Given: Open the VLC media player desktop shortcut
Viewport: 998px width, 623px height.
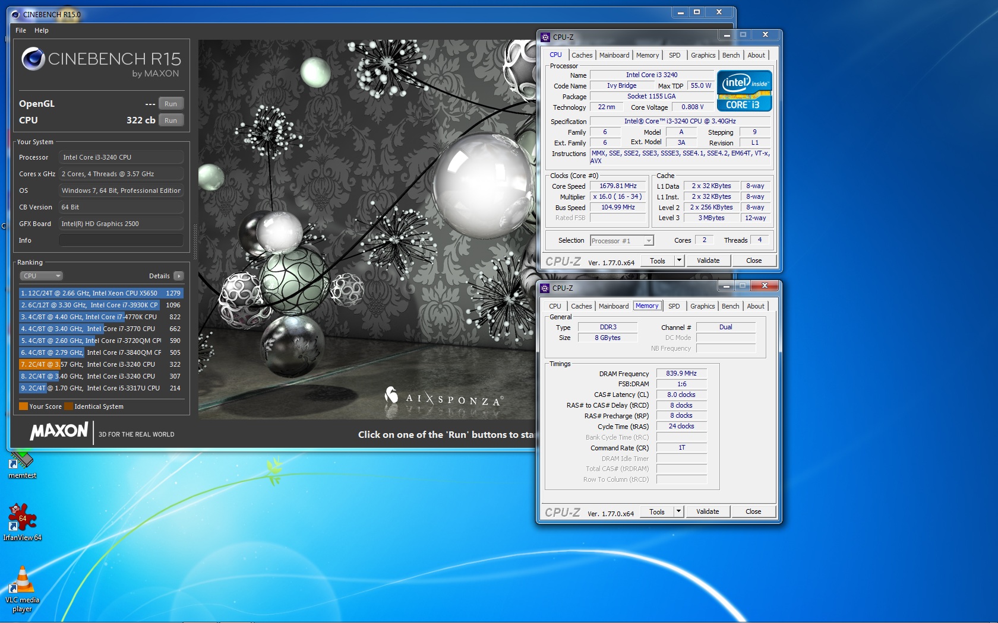Looking at the screenshot, I should click(22, 589).
